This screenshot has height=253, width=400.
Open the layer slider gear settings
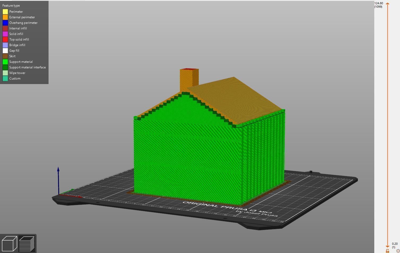398,251
